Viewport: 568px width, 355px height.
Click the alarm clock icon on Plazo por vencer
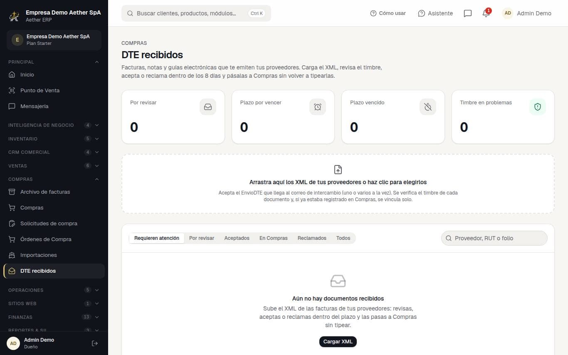pyautogui.click(x=318, y=107)
